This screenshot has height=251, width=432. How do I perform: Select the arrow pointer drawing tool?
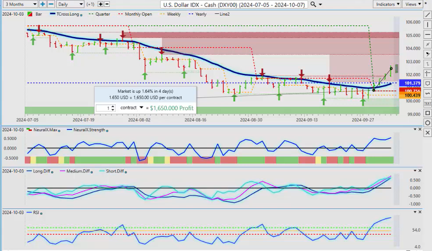428,54
